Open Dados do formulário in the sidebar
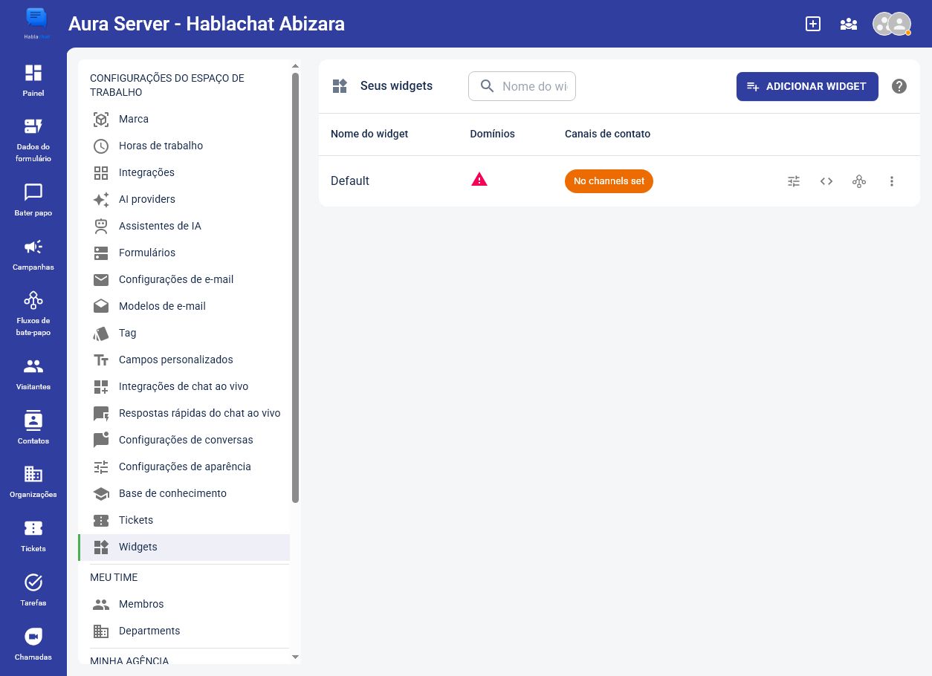This screenshot has width=932, height=676. [x=33, y=140]
